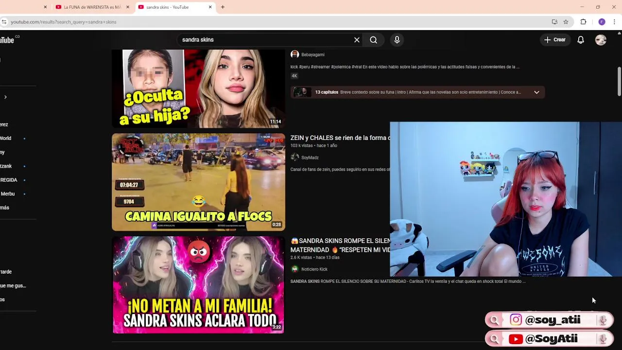Open the Crear menu
Image resolution: width=622 pixels, height=350 pixels.
pos(555,40)
